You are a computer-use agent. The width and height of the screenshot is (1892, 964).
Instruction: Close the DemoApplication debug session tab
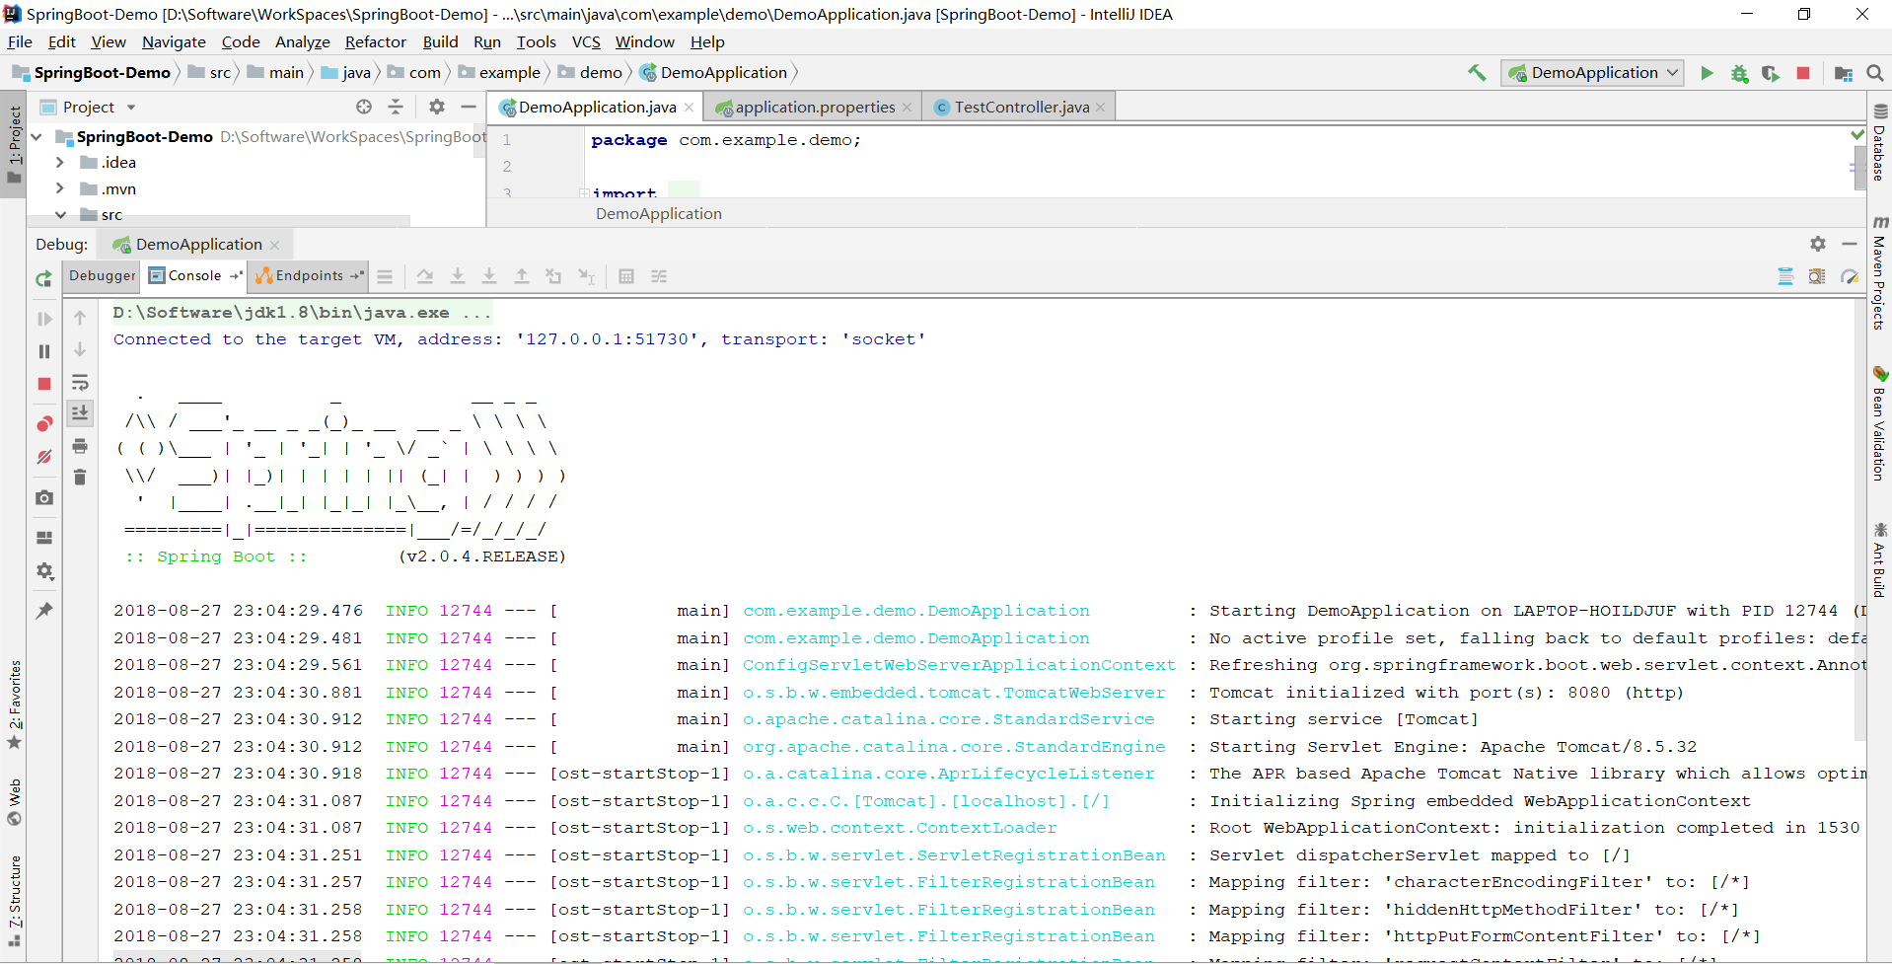(275, 245)
